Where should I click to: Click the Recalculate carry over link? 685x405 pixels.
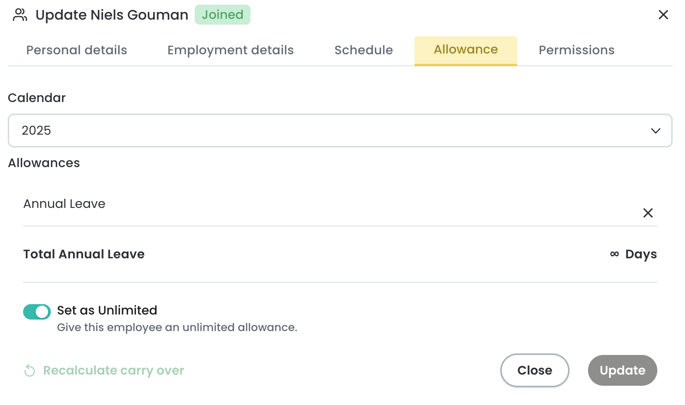[x=114, y=370]
